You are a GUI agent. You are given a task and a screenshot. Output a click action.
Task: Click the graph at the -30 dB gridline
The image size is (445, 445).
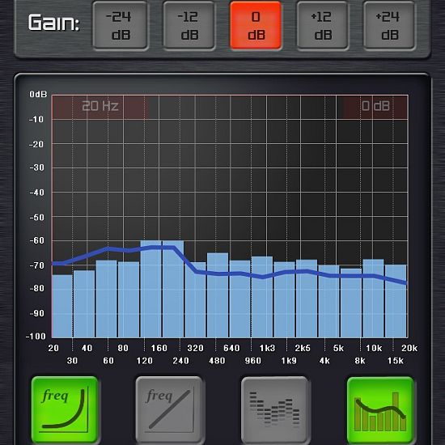(x=230, y=168)
